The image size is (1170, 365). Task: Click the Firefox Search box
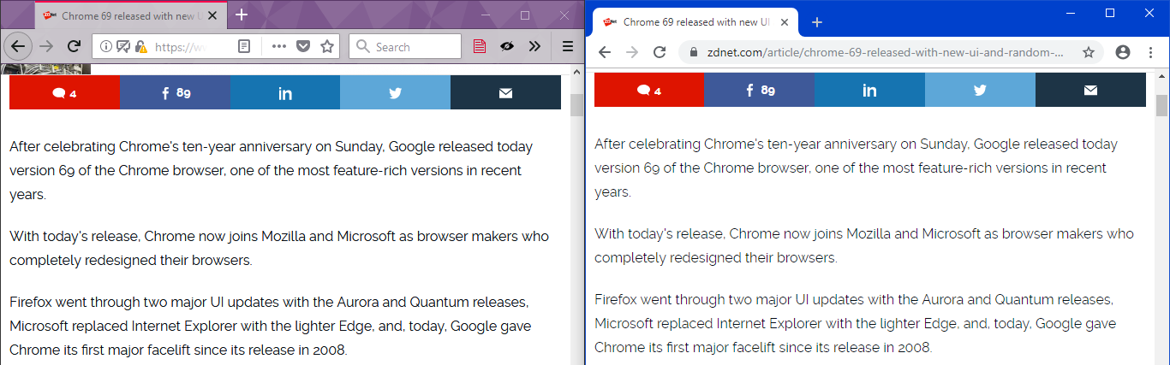405,46
